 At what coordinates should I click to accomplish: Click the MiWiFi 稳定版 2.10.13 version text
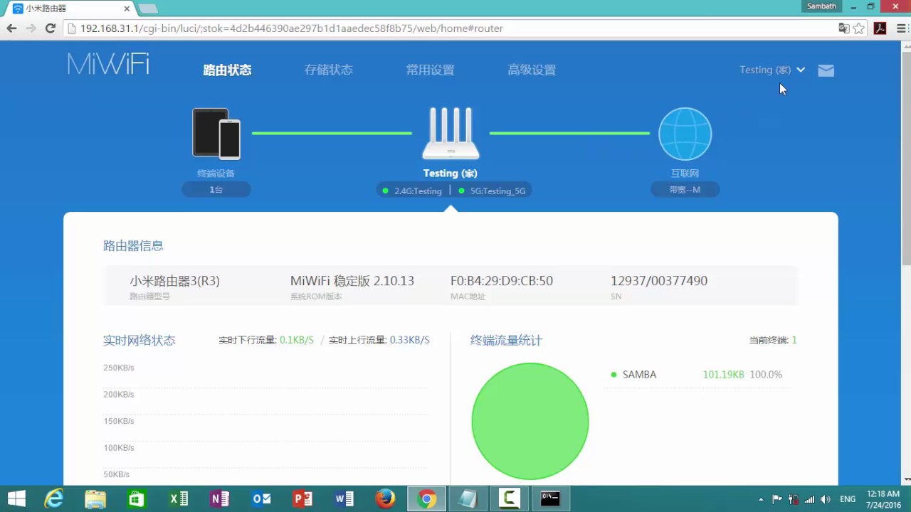352,281
